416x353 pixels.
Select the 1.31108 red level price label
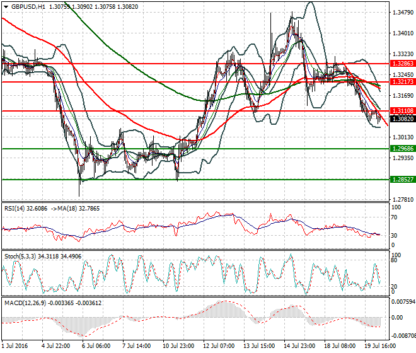click(403, 111)
